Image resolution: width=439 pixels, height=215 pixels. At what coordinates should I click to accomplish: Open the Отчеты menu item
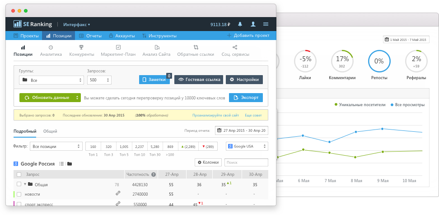pos(90,36)
